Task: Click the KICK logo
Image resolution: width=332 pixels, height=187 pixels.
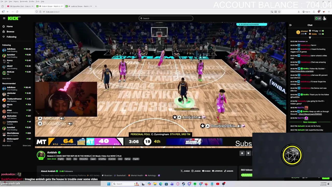Action: (14, 18)
